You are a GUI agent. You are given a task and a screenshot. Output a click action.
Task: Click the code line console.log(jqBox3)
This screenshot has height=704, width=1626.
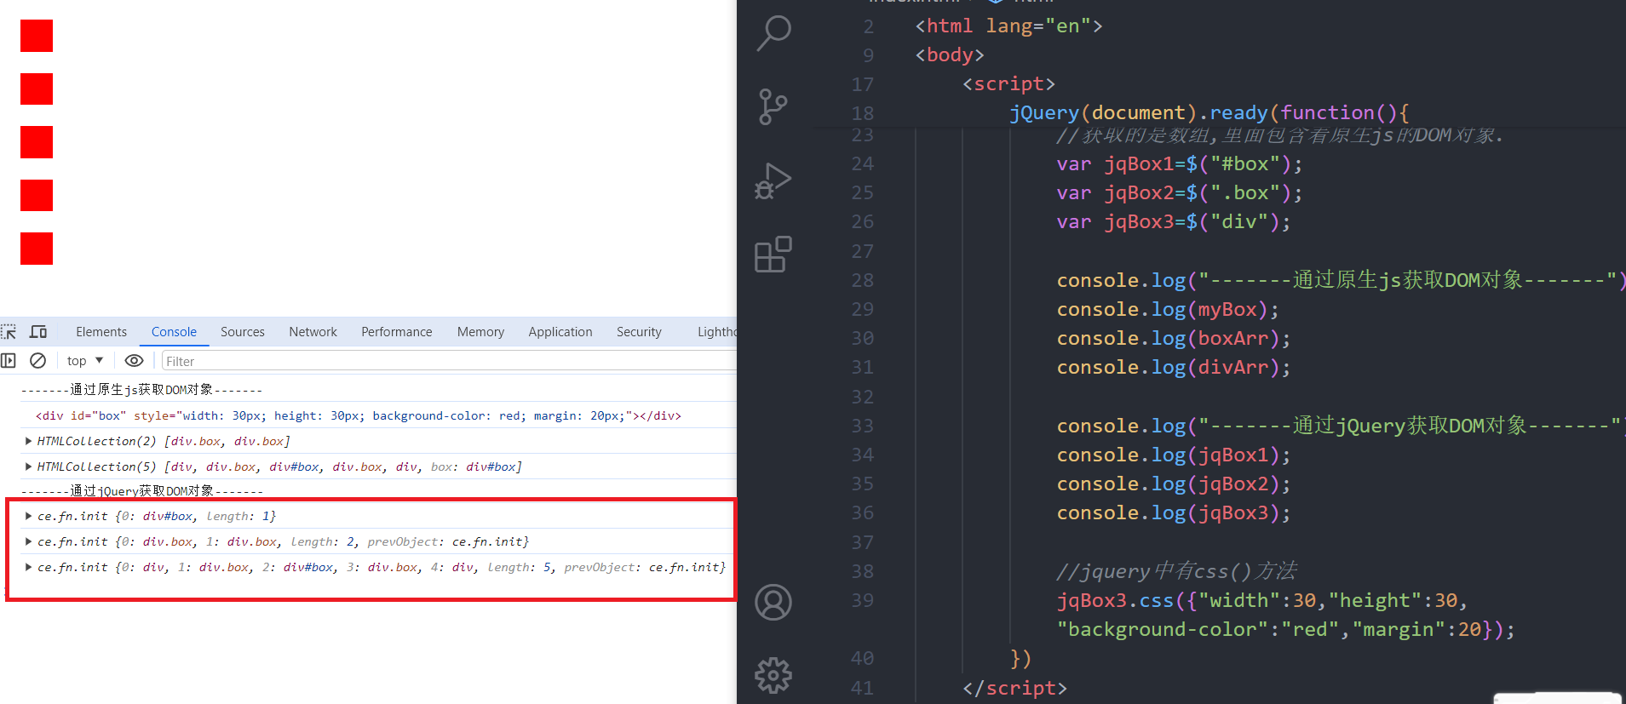[x=1174, y=513]
